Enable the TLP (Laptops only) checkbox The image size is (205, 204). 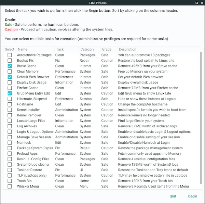(10, 176)
